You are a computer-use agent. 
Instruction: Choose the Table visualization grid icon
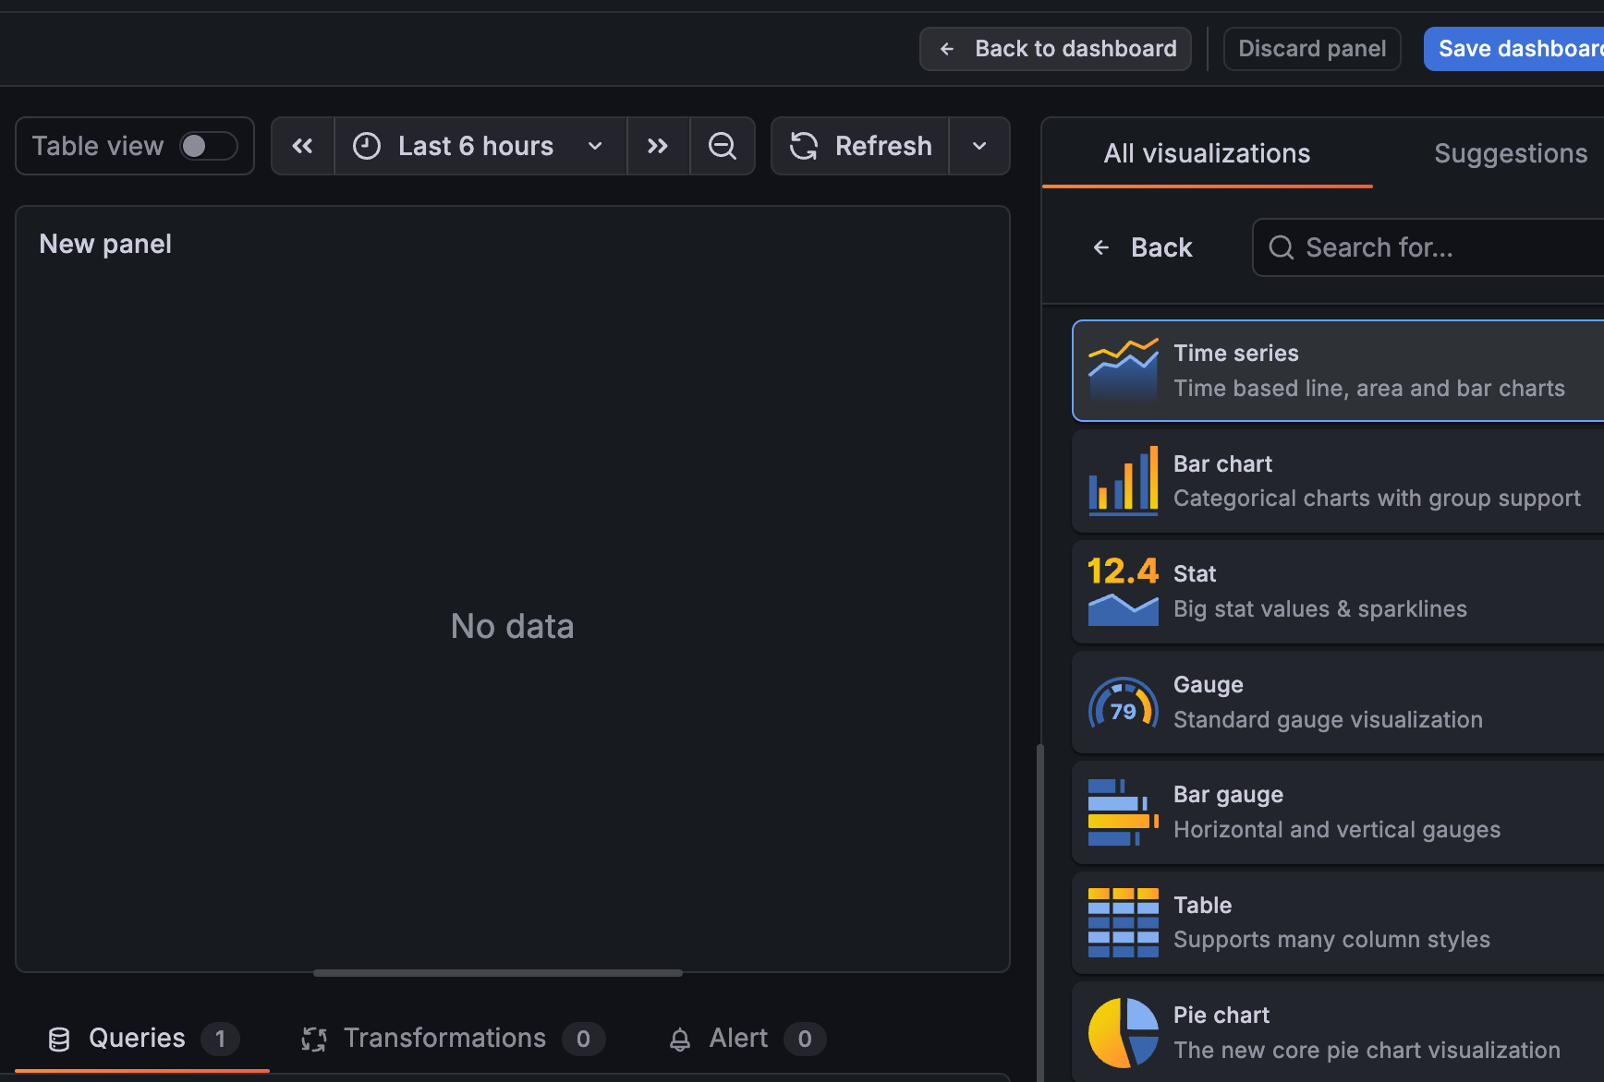(x=1123, y=922)
